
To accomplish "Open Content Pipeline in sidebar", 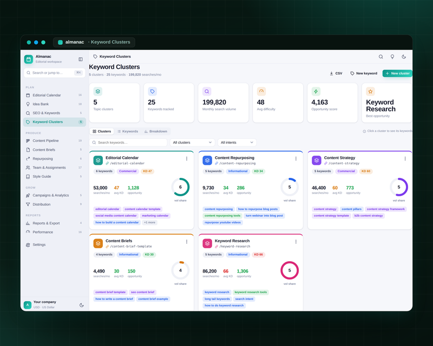I will [55, 141].
